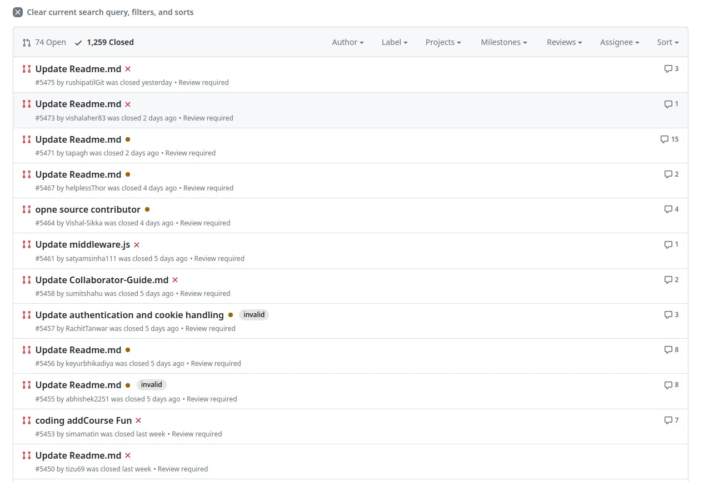
Task: Open the Projects filter dropdown
Action: (443, 42)
